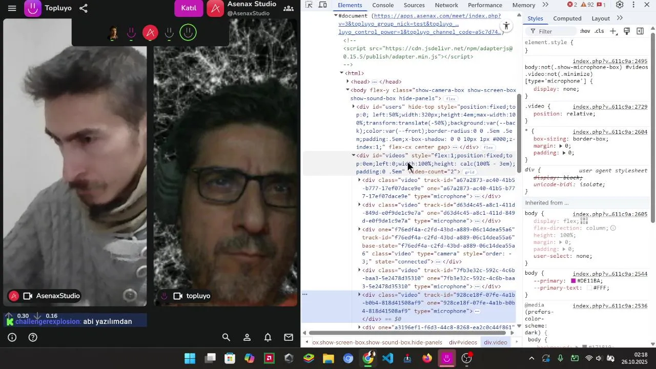Toggle the device toolbar in DevTools
The height and width of the screenshot is (369, 656).
point(323,5)
